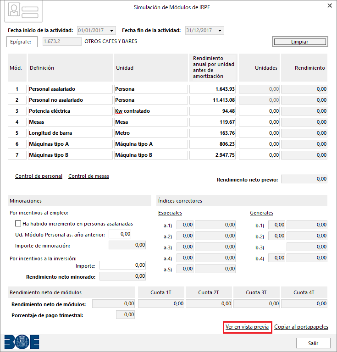Open the Control de personal link
This screenshot has width=337, height=352.
click(39, 176)
